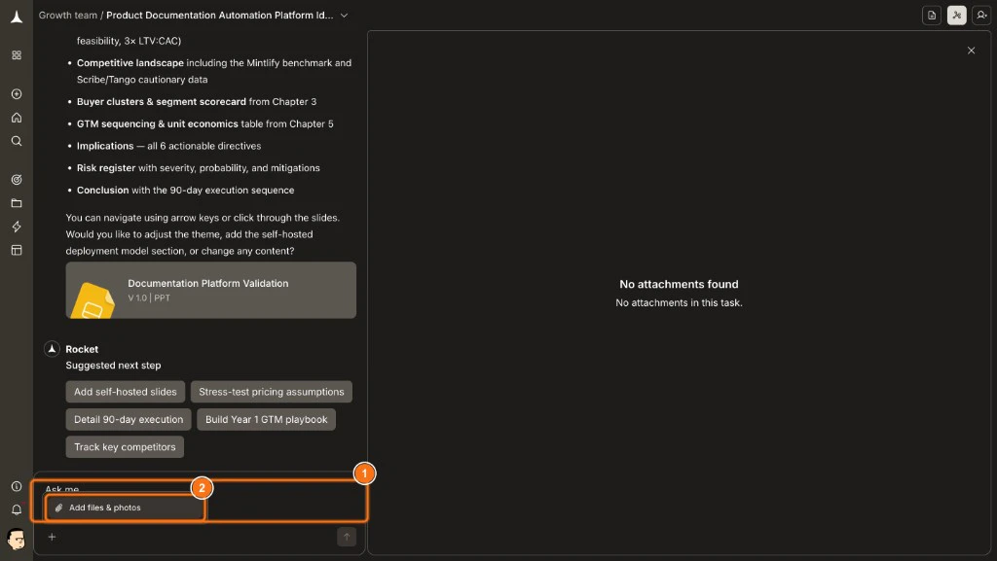Open the plus menu below the Ask me field
This screenshot has width=997, height=561.
click(x=51, y=537)
